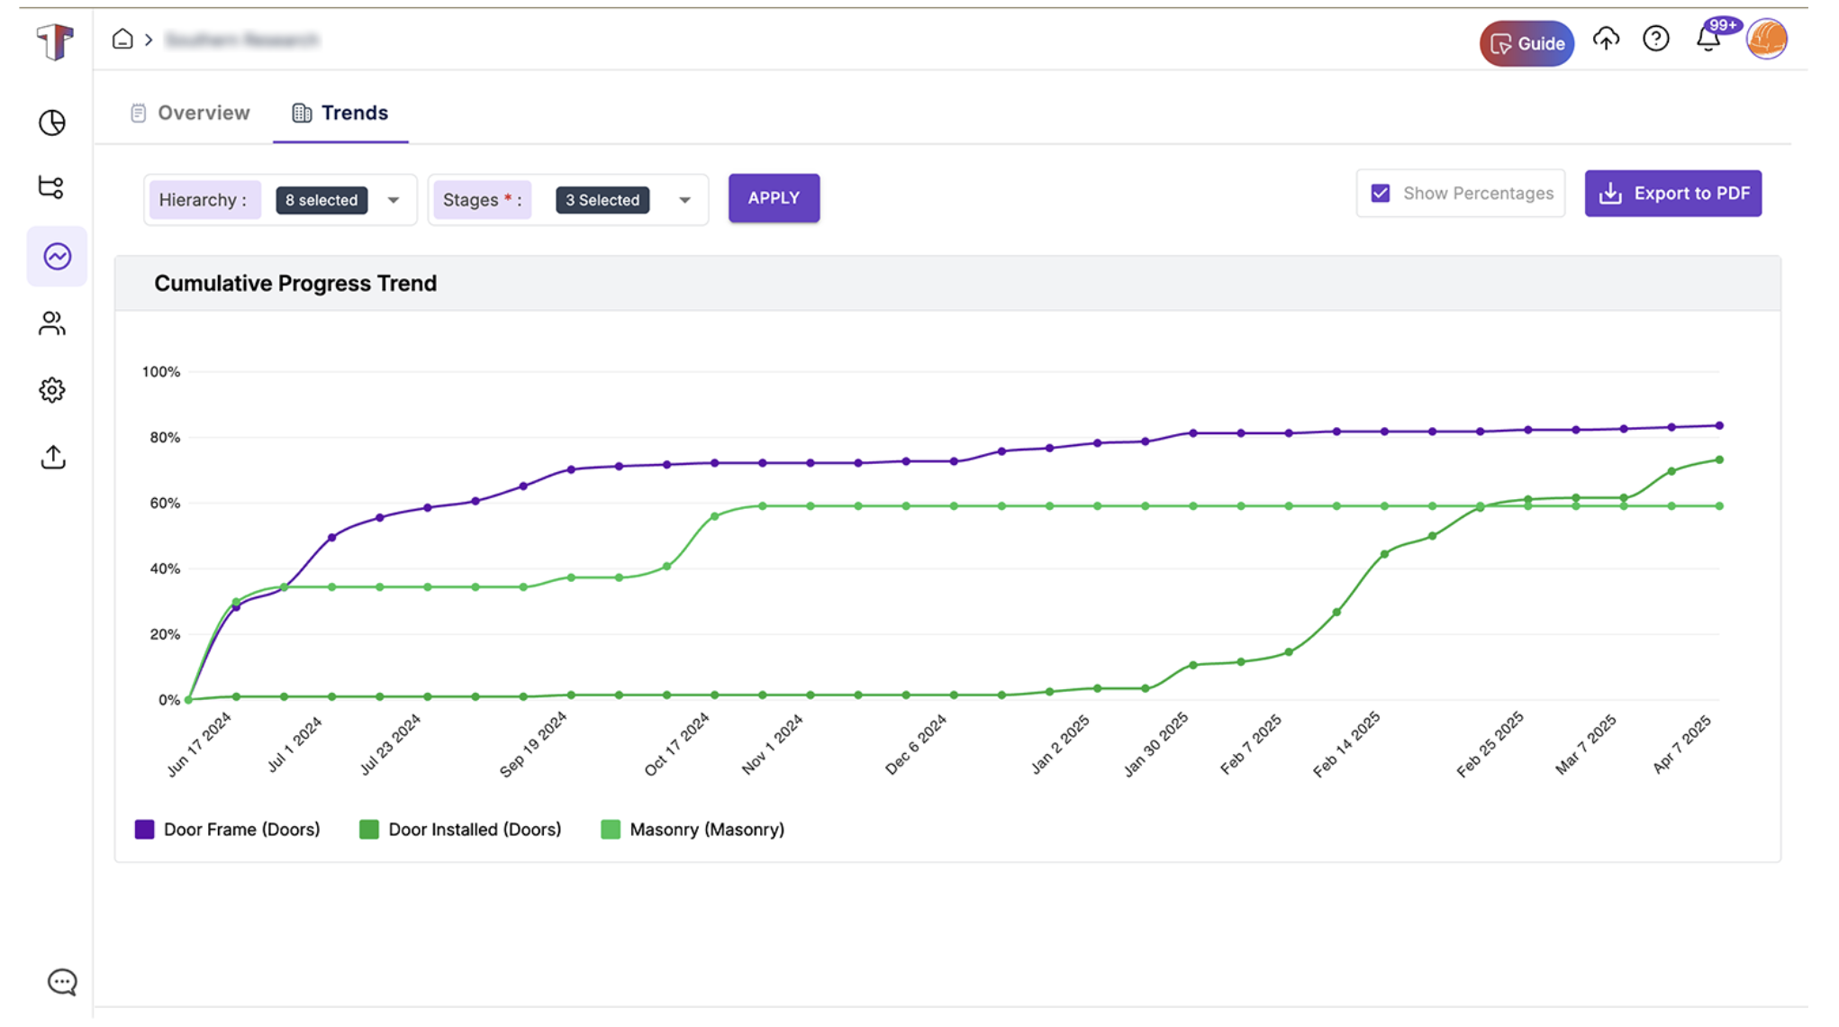
Task: Toggle Masonry (Masonry) legend series
Action: click(x=692, y=830)
